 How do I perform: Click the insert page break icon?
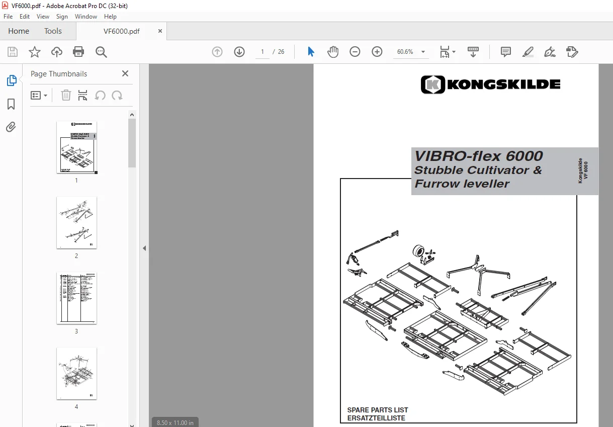[83, 95]
